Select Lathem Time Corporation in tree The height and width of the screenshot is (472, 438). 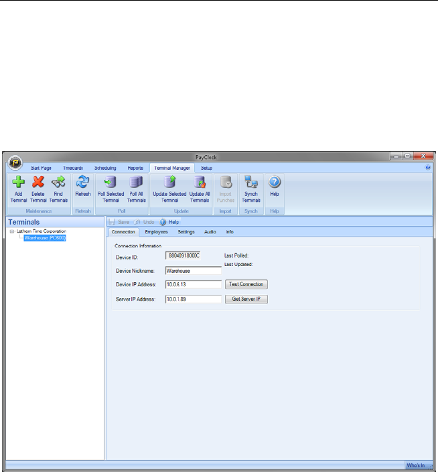pos(42,231)
